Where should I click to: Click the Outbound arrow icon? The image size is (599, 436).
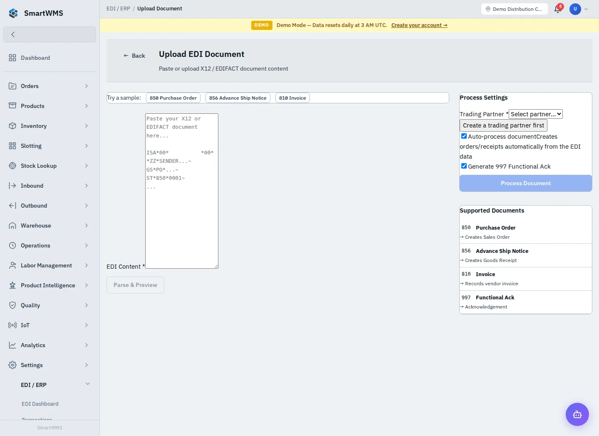coord(12,206)
